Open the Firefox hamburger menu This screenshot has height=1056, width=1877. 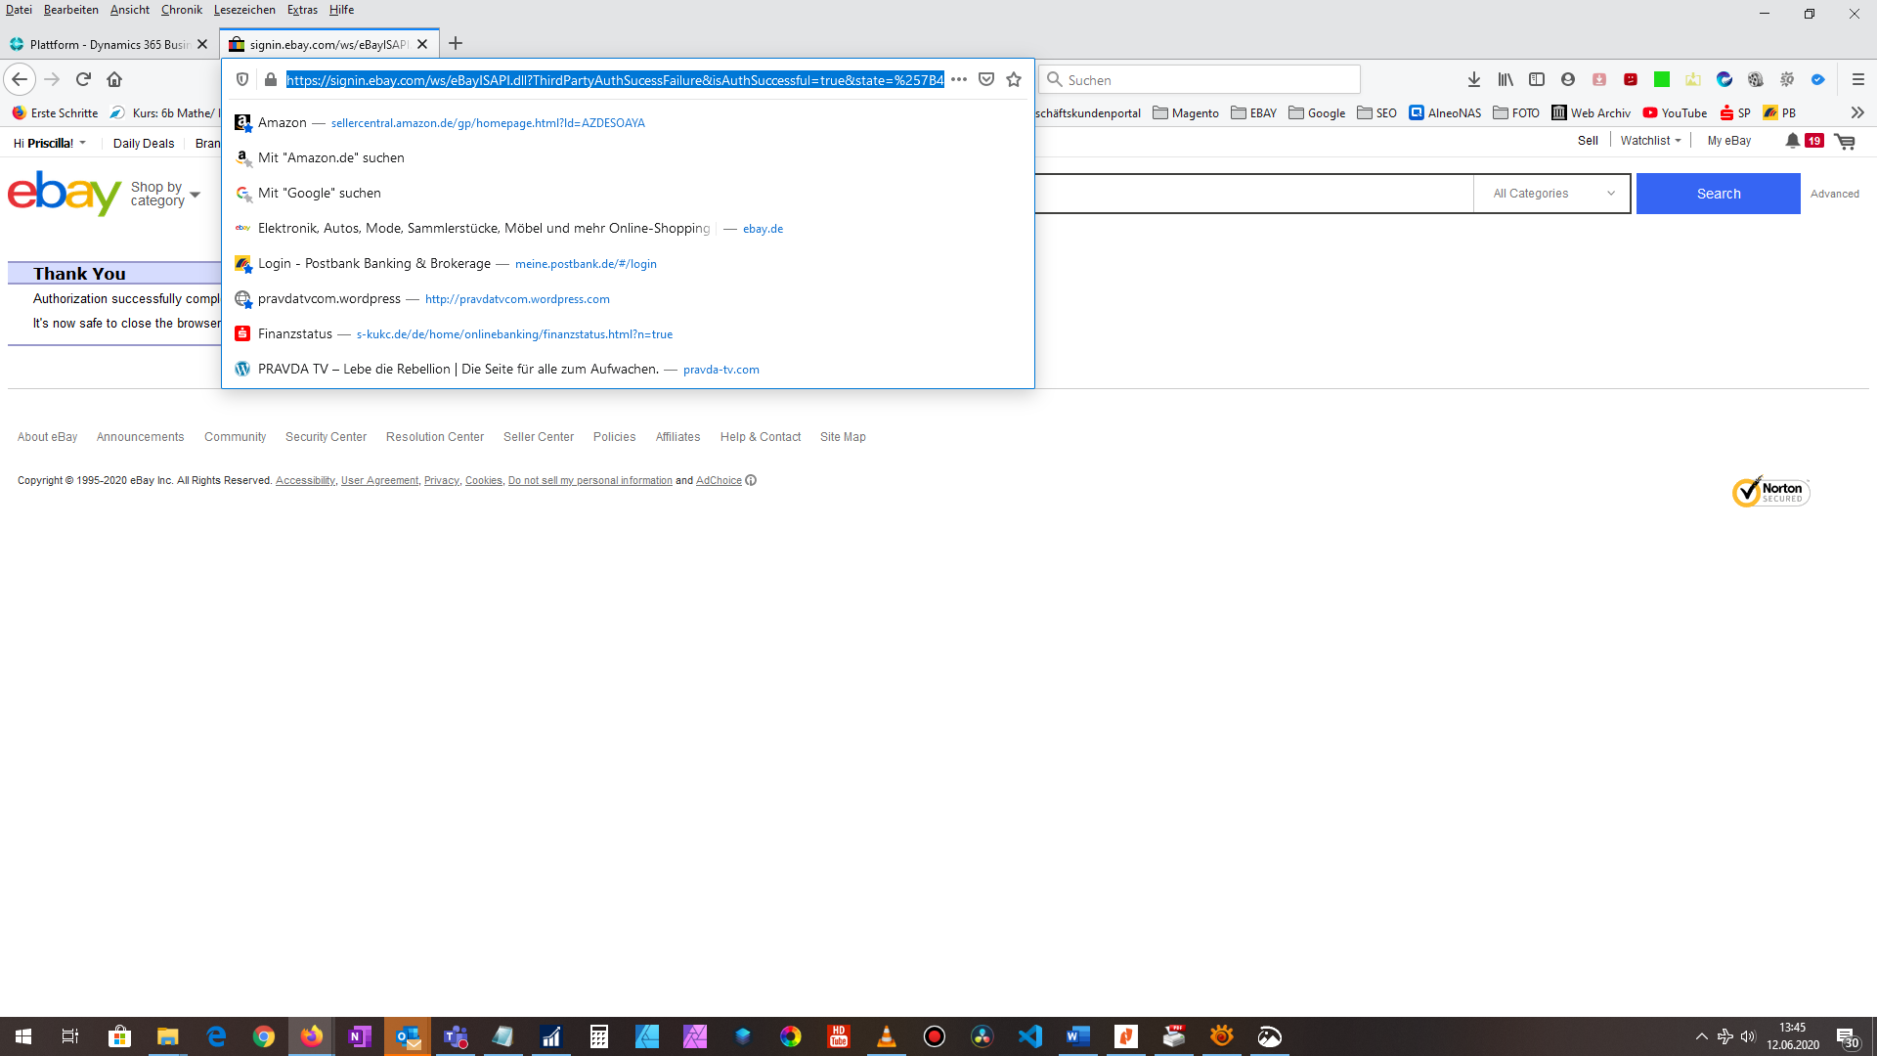1858,79
